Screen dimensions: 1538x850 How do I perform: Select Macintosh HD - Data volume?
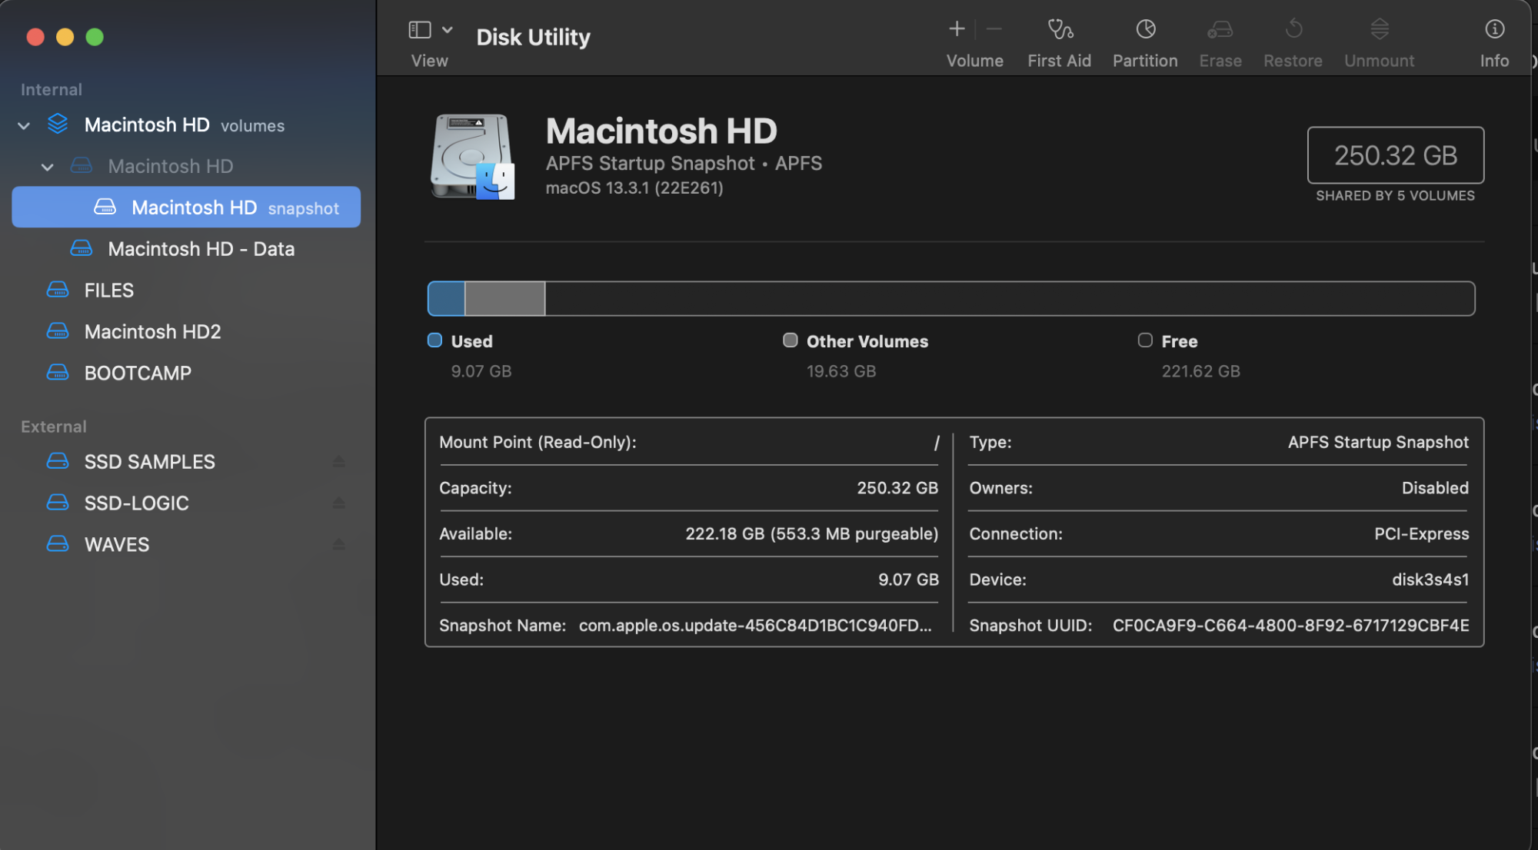pyautogui.click(x=201, y=249)
